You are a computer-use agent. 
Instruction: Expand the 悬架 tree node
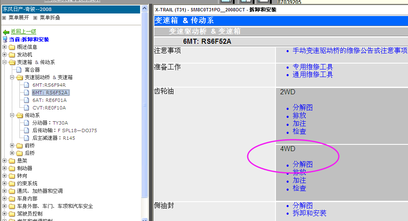(4, 160)
